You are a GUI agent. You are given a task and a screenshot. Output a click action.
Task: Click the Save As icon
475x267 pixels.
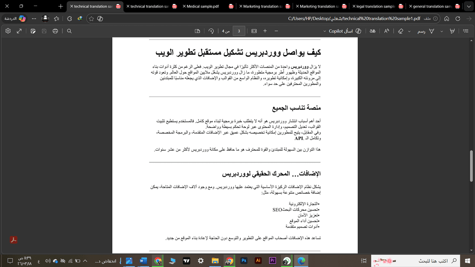33,31
